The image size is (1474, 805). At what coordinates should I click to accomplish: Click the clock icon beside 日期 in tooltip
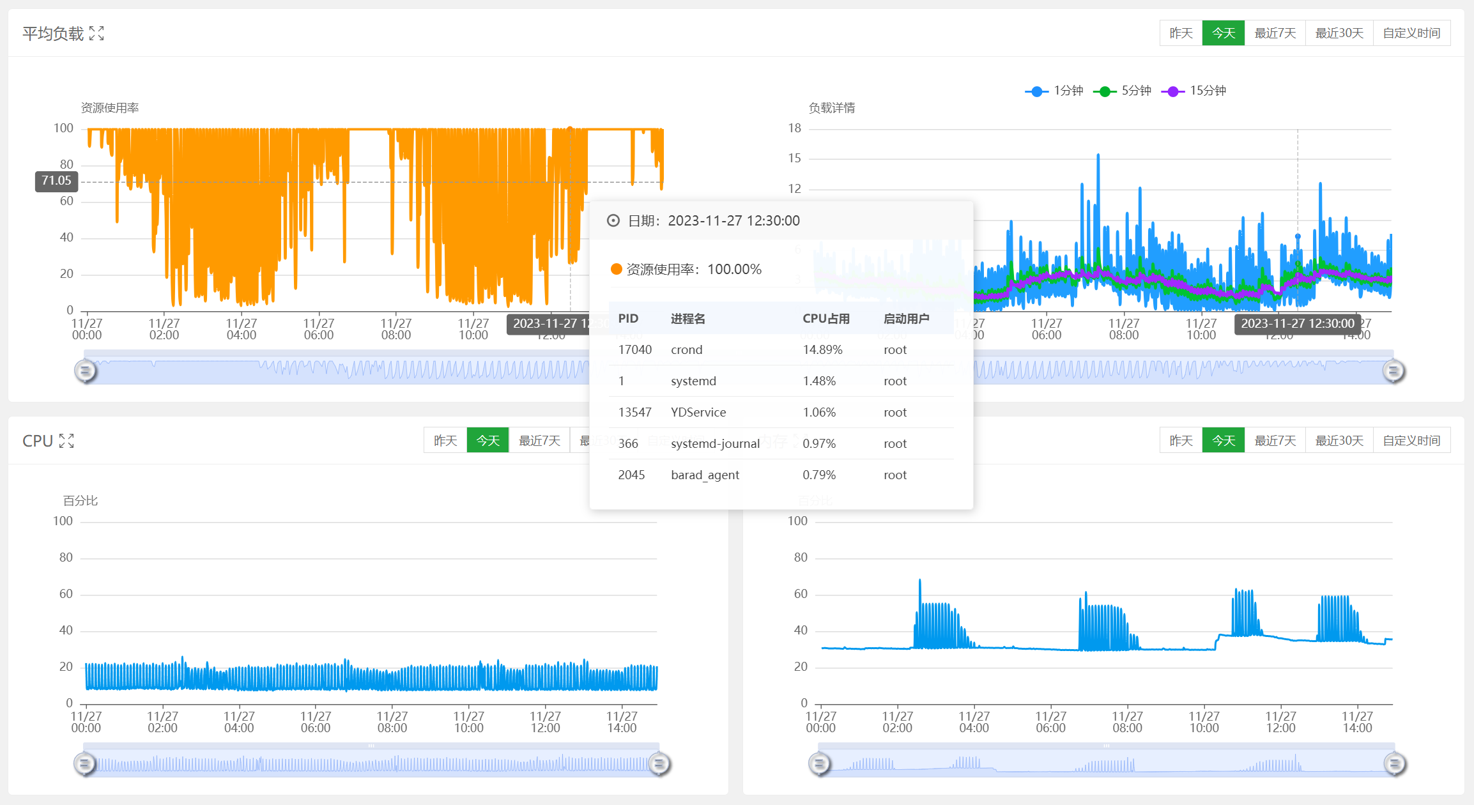point(613,220)
